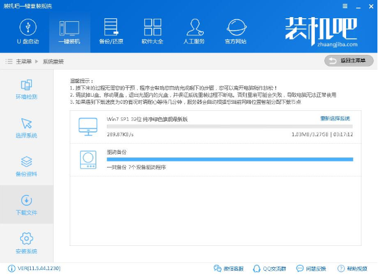Go to the 安装系统 install system step

coord(27,242)
